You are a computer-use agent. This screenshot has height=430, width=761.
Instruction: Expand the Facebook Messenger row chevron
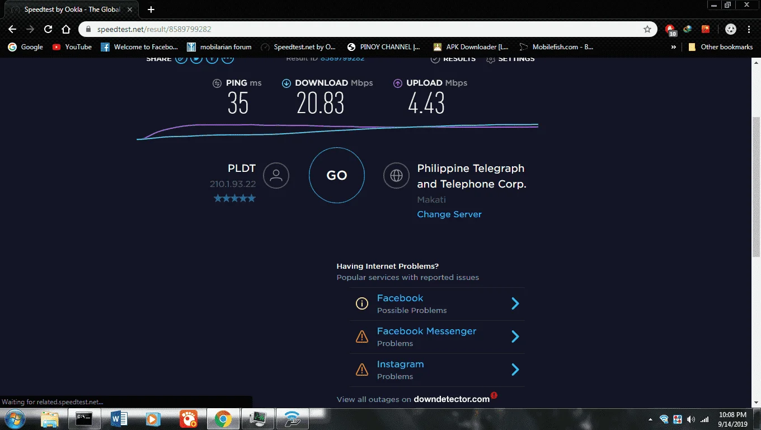[x=515, y=336]
